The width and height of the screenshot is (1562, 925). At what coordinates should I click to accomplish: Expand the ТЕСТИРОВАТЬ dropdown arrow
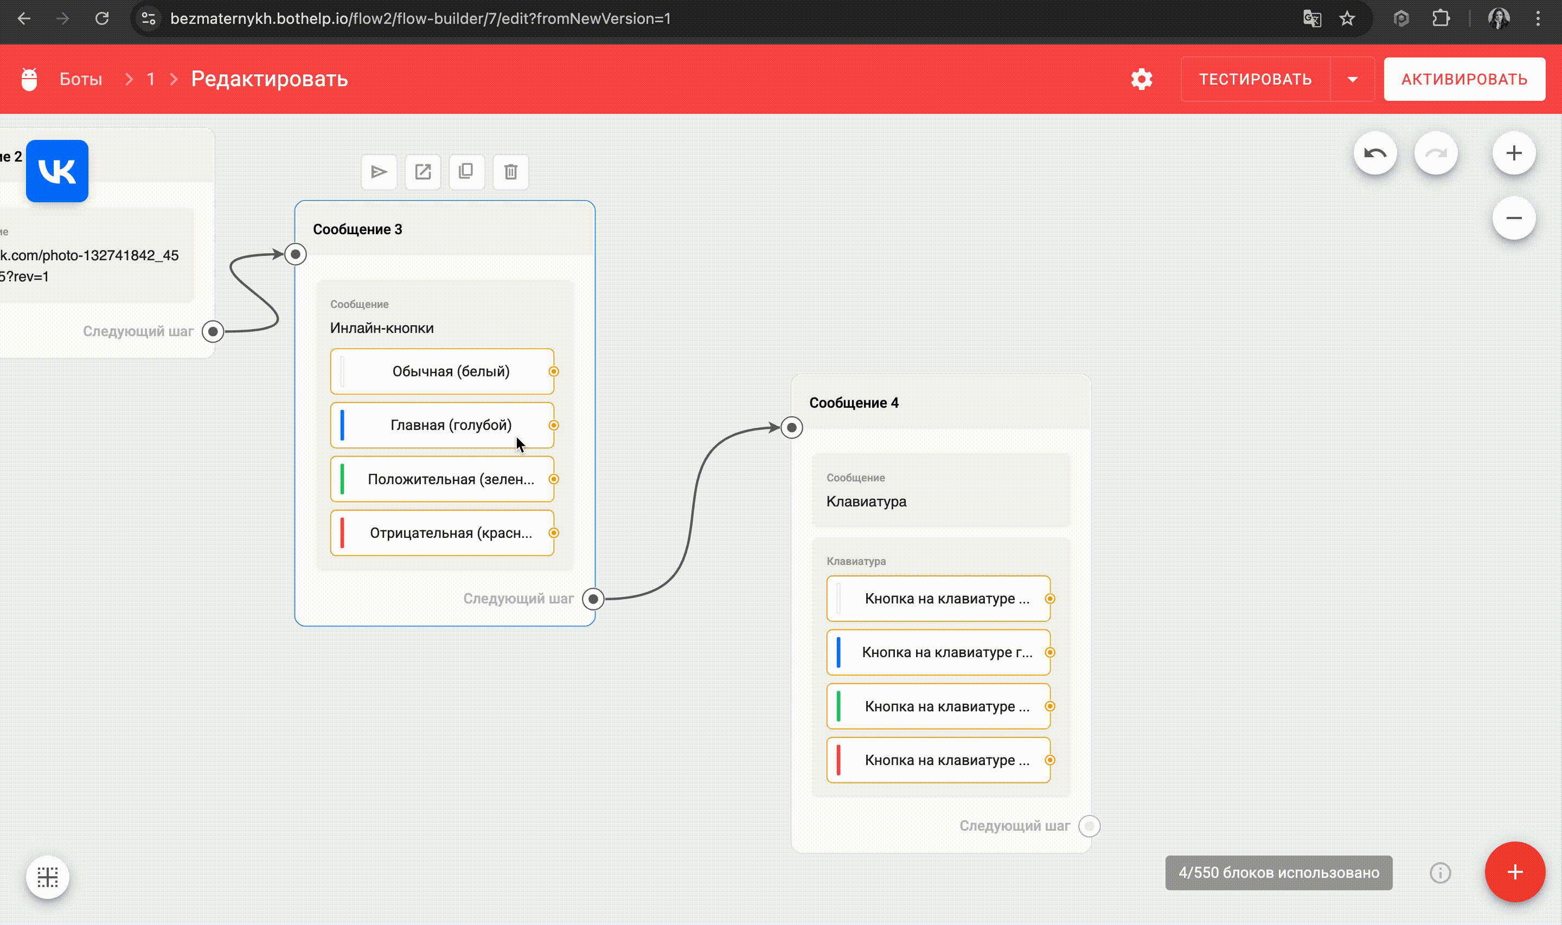[1352, 79]
